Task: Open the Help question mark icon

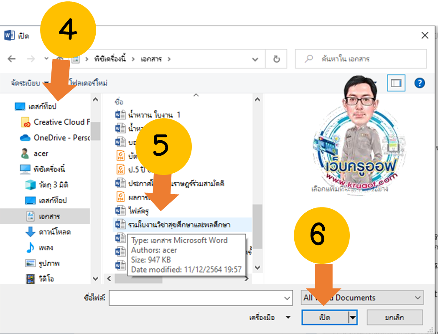Action: pos(419,83)
